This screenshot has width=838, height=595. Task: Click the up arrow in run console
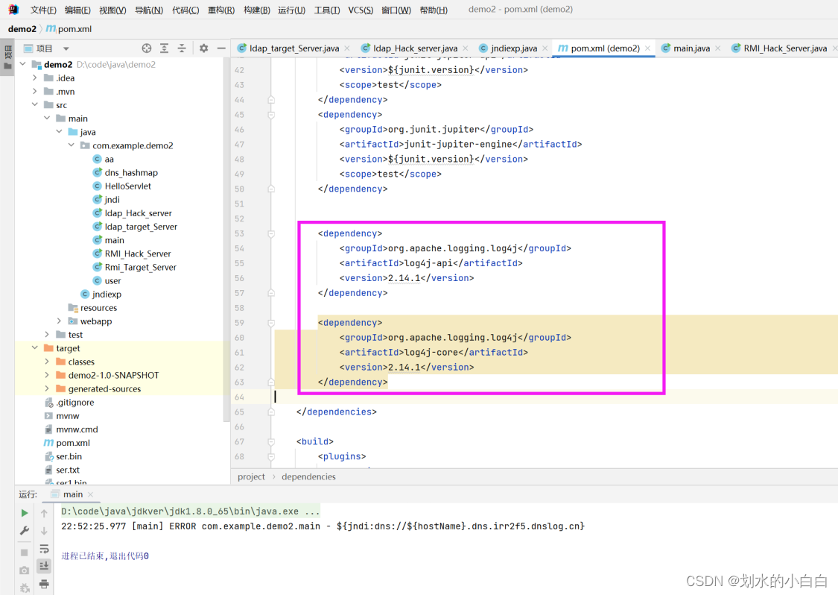pyautogui.click(x=45, y=513)
